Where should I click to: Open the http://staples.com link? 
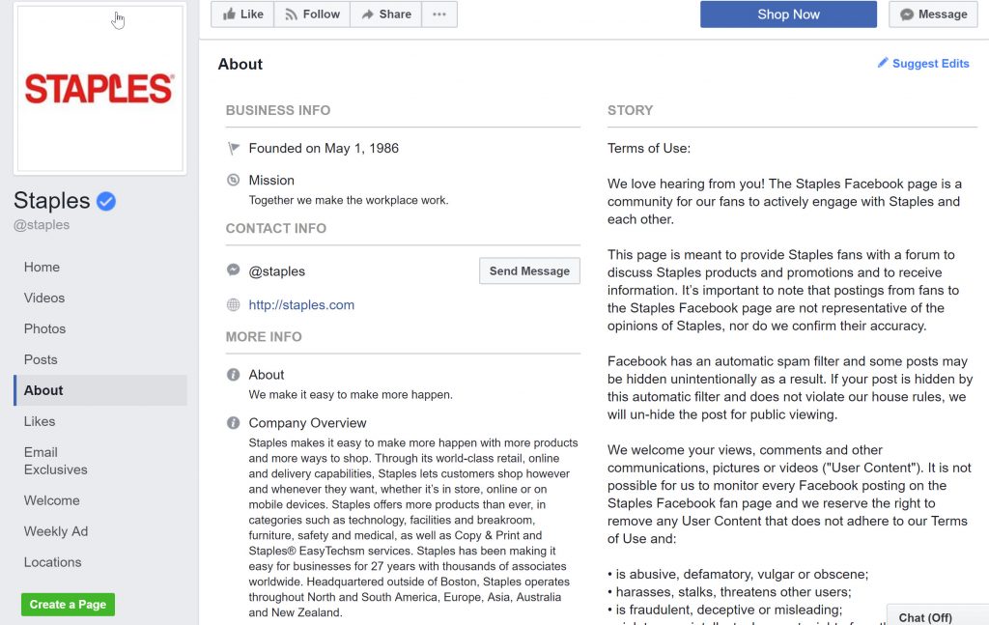click(301, 304)
